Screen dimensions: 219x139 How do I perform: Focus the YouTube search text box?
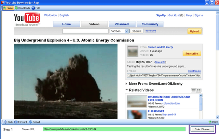(x=85, y=31)
